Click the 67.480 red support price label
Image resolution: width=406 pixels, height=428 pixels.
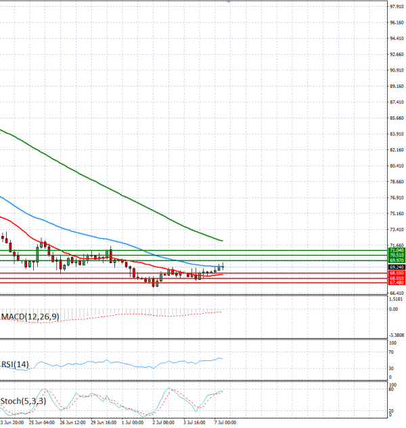coord(397,283)
